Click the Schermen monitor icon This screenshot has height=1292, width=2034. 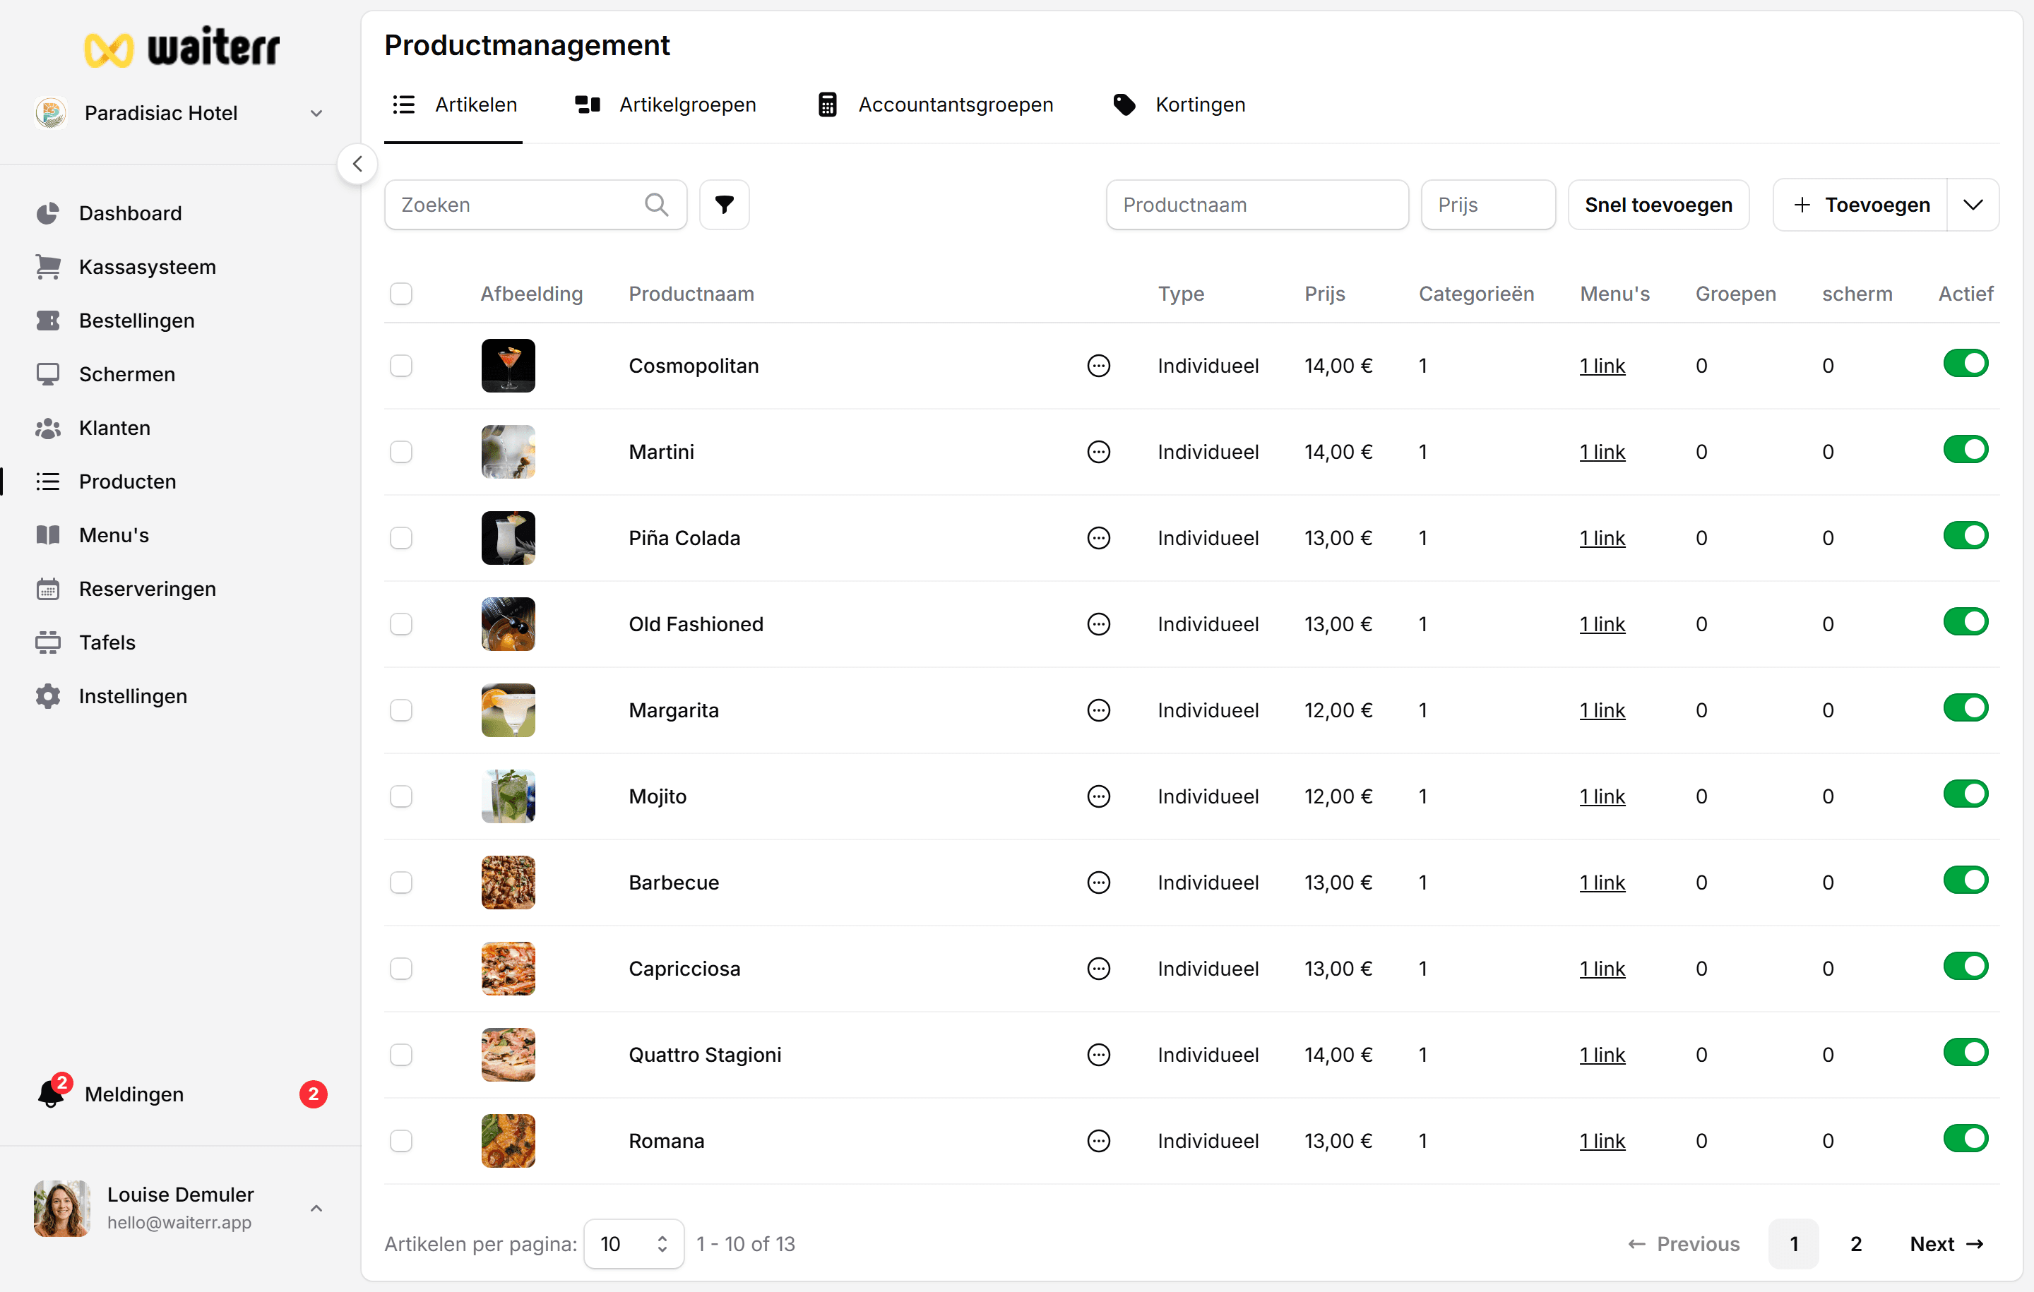(x=48, y=374)
